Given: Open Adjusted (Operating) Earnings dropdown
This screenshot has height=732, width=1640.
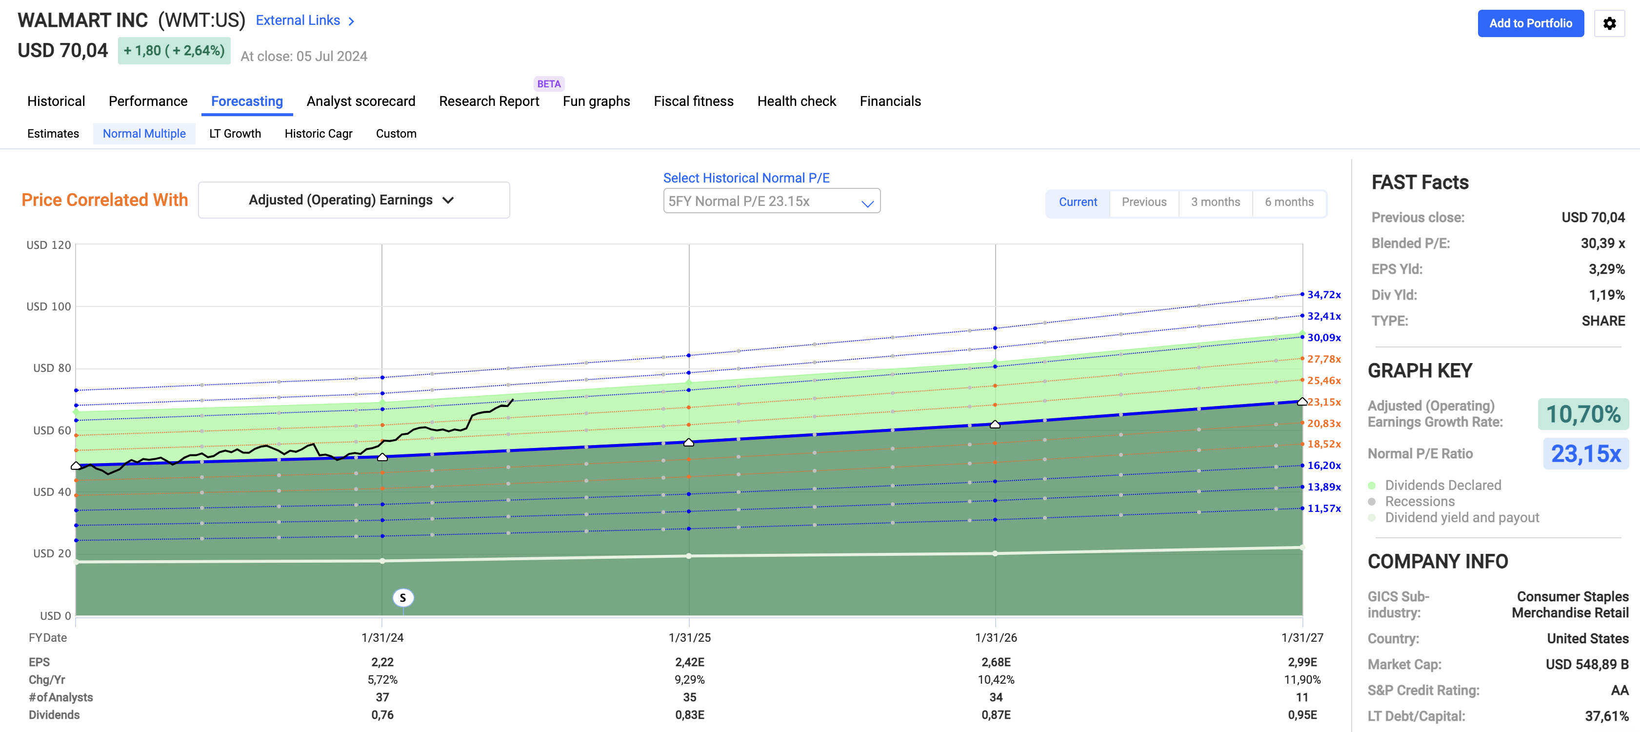Looking at the screenshot, I should click(353, 200).
